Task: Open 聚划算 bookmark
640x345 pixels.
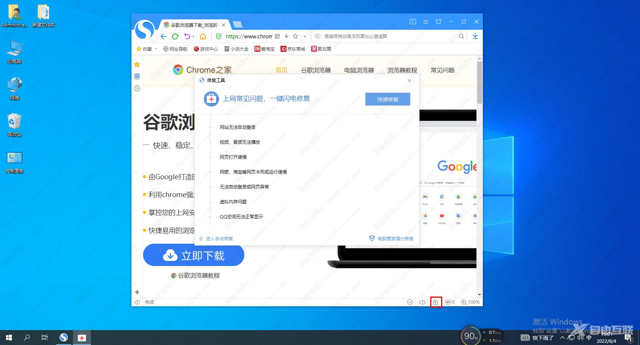Action: (321, 49)
